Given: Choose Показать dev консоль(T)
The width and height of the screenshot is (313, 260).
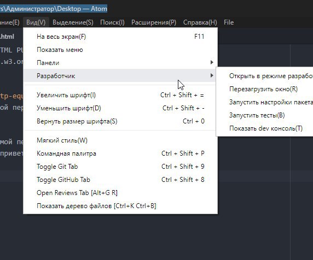Looking at the screenshot, I should click(x=265, y=128).
